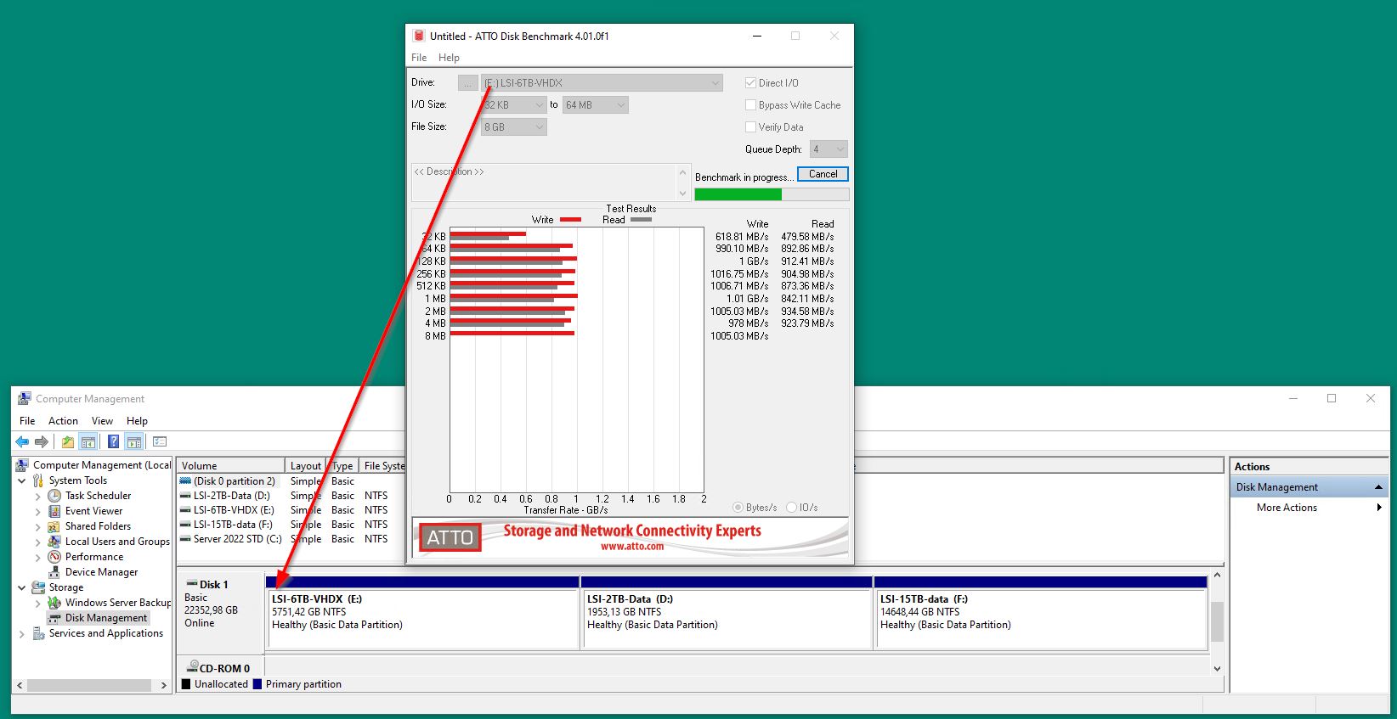1397x719 pixels.
Task: Click the System Tools wrench icon
Action: click(38, 480)
